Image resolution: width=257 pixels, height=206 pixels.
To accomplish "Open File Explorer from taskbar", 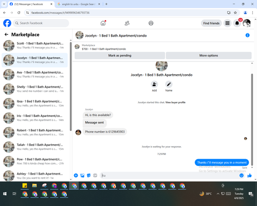I will coord(34,185).
